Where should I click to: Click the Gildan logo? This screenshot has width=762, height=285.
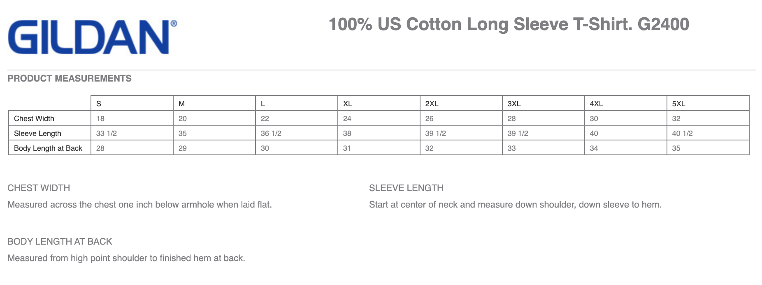(93, 37)
